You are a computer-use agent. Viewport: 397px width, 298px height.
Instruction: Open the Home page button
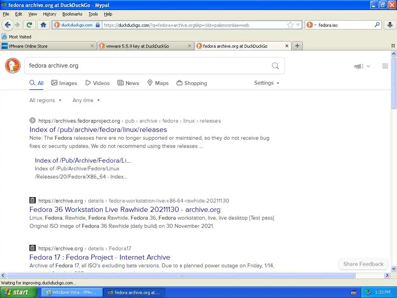point(43,25)
